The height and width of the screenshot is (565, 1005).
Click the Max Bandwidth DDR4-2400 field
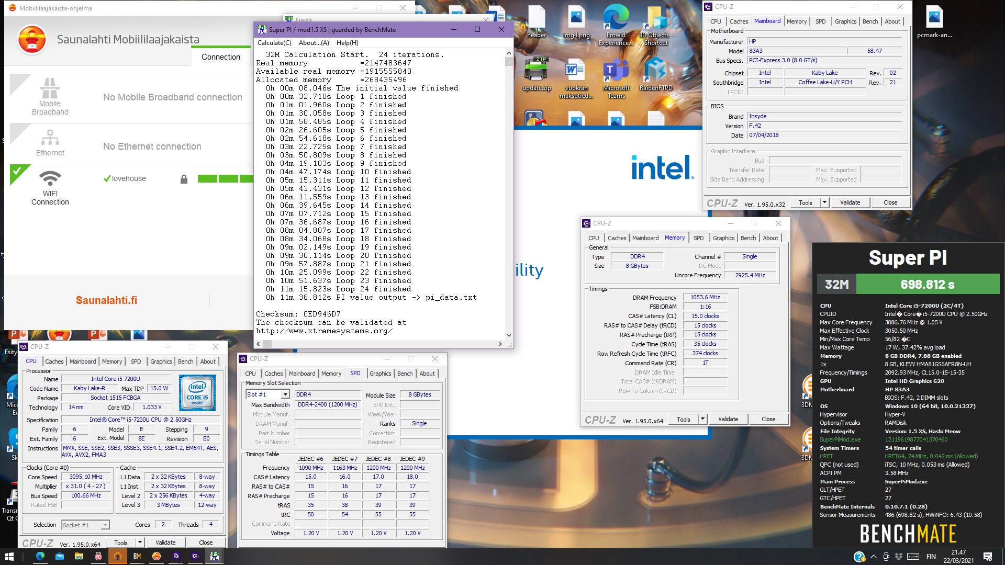327,404
